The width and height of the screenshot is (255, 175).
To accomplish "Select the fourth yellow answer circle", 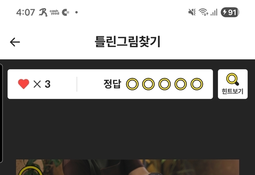I will [x=180, y=84].
